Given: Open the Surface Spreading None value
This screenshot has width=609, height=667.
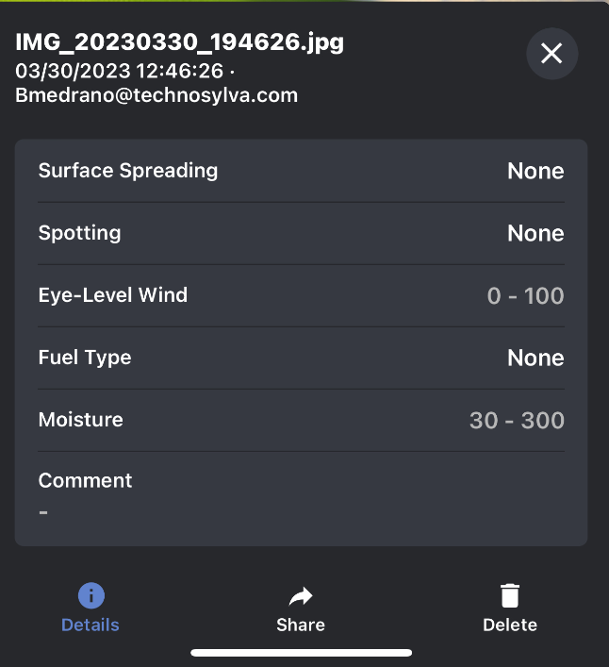Looking at the screenshot, I should [x=535, y=171].
